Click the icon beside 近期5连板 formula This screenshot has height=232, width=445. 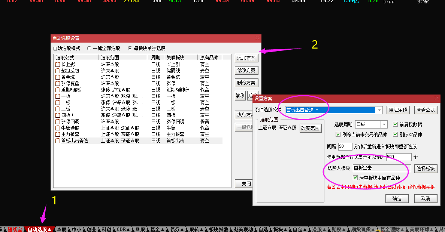(58, 90)
